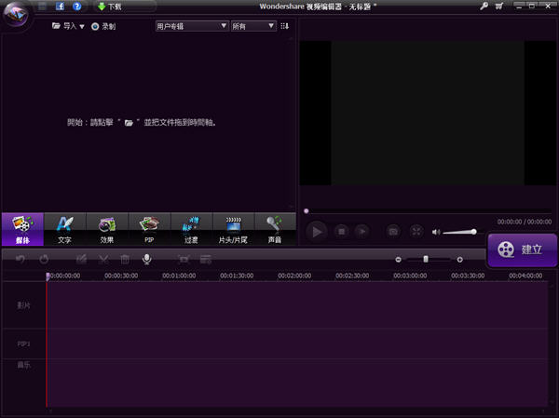Screen dimensions: 559x418
Task: Open the PIP tab
Action: pyautogui.click(x=149, y=229)
